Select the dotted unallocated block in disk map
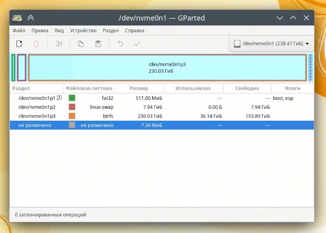This screenshot has height=233, width=326. [x=310, y=68]
